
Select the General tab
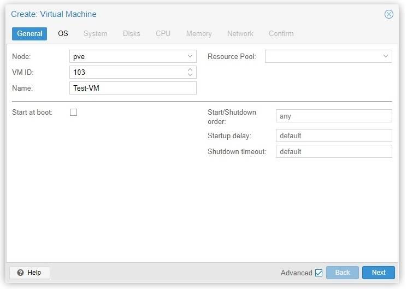coord(30,33)
